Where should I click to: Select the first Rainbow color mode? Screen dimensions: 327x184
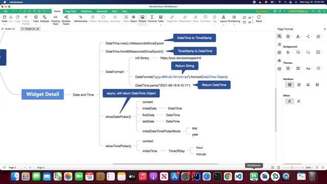click(290, 85)
